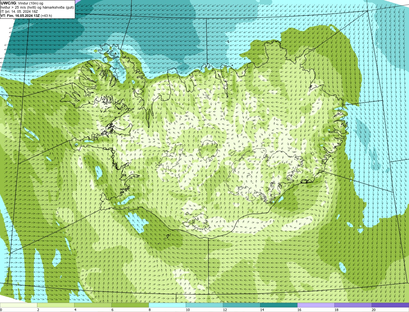Click the "VT: Fim. 16.05.2024 13Z (+43 h)" line
The image size is (409, 312).
pyautogui.click(x=26, y=15)
